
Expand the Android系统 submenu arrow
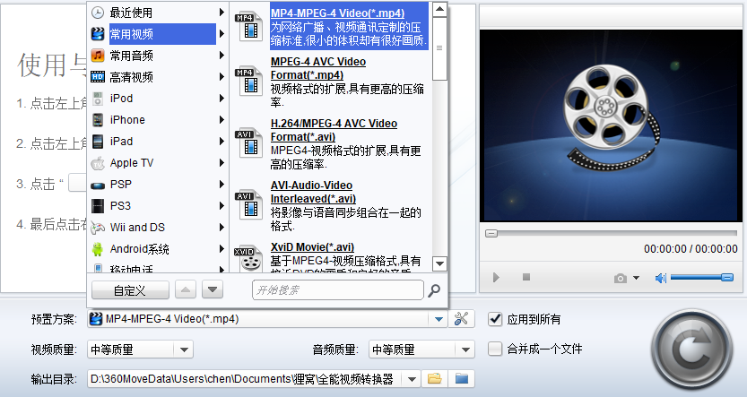coord(221,249)
